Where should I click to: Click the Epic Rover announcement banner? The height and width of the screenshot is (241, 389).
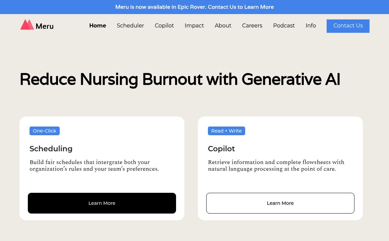click(194, 7)
